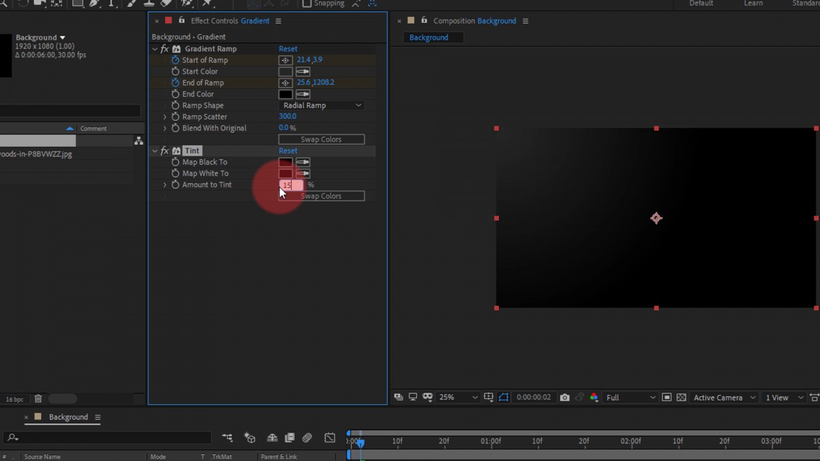Pick Start Color with eyedropper
The image size is (820, 461).
303,71
